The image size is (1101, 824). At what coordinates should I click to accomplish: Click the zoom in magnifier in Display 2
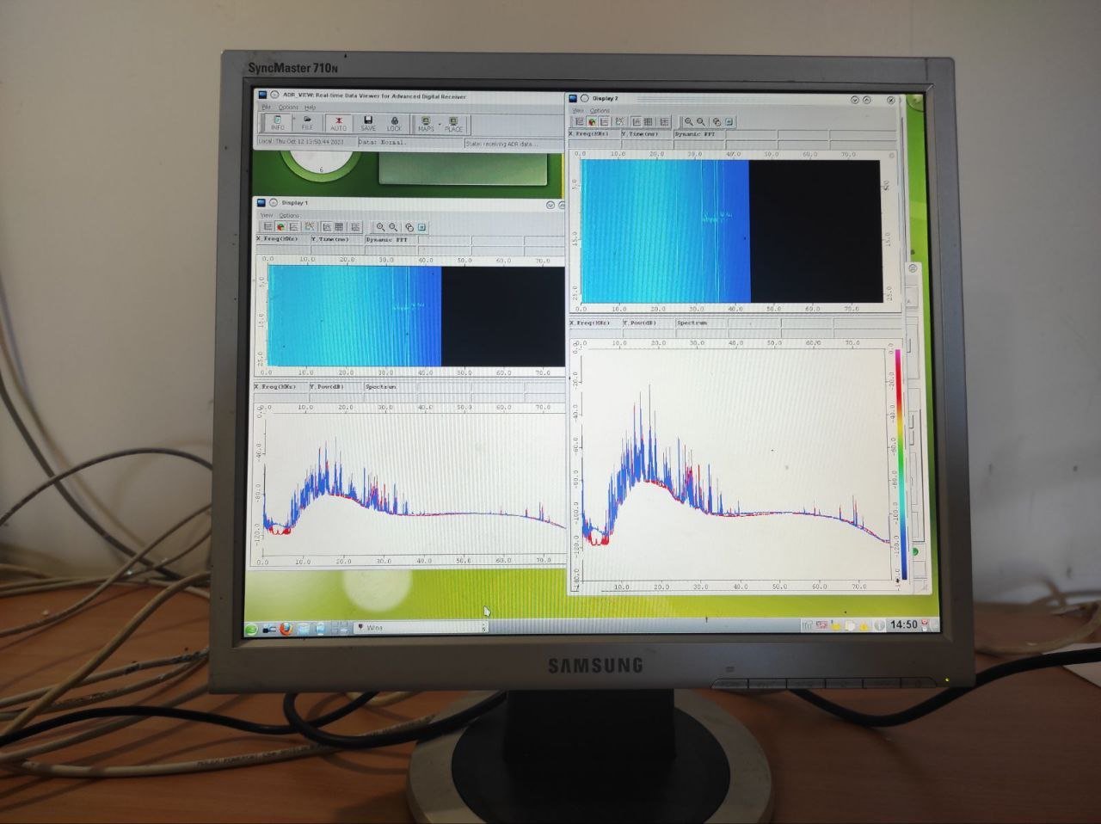click(x=688, y=122)
